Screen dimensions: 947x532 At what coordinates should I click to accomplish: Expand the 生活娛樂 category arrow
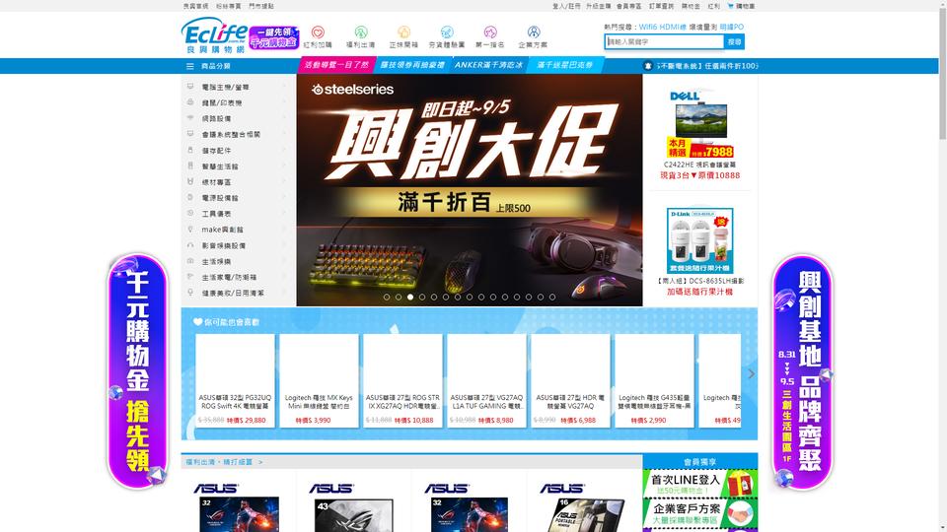284,261
